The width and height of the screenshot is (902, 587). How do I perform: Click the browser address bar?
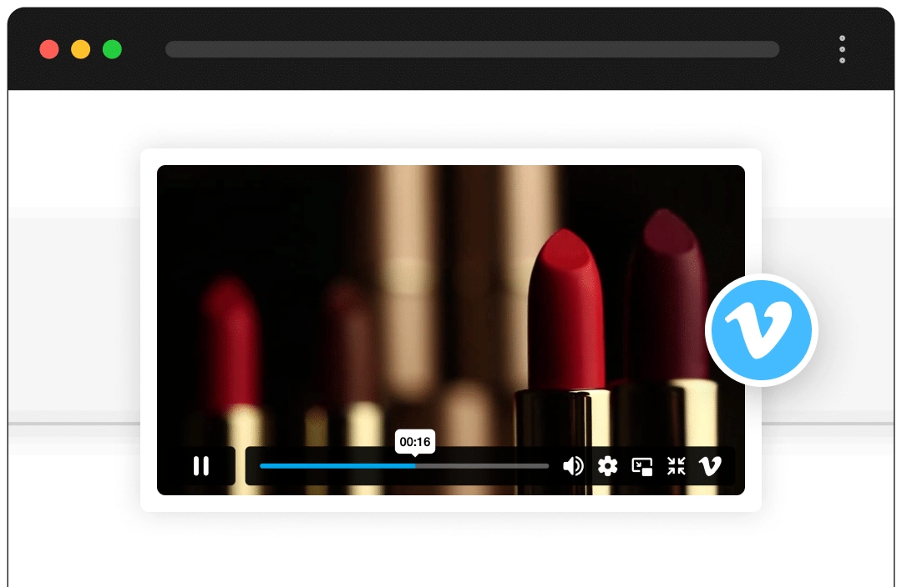click(472, 49)
